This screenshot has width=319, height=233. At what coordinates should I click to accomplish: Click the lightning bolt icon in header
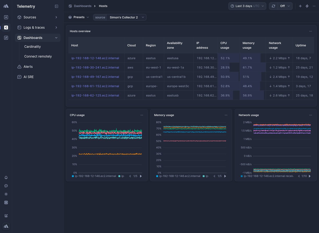[x=307, y=6]
